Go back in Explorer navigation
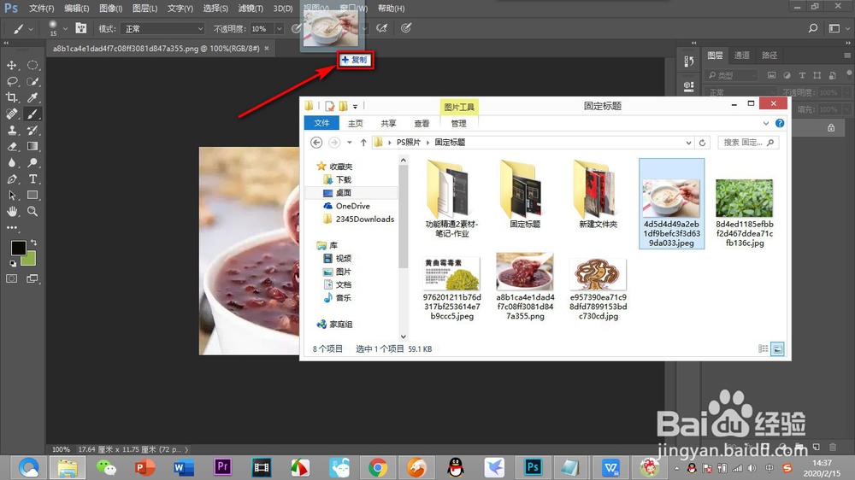 316,142
